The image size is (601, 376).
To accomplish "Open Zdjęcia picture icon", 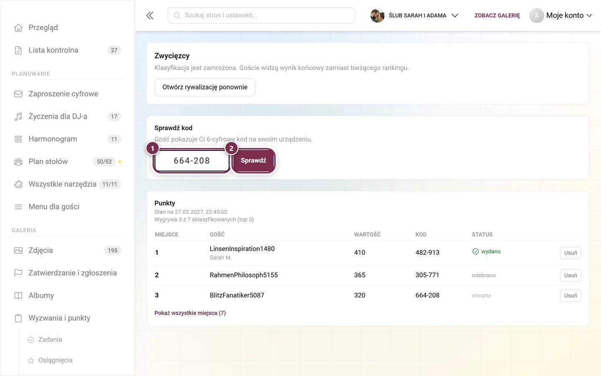I will pyautogui.click(x=18, y=251).
